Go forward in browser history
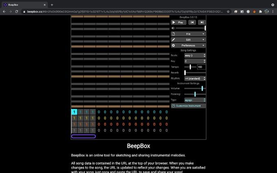Screen dimensions: 277x173 point(10,11)
